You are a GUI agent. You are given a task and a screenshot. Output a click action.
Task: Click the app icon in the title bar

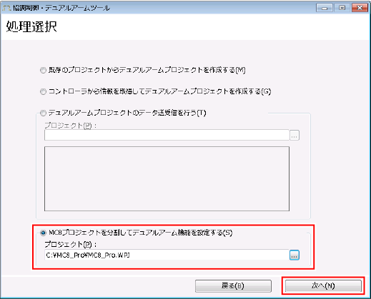click(x=6, y=8)
